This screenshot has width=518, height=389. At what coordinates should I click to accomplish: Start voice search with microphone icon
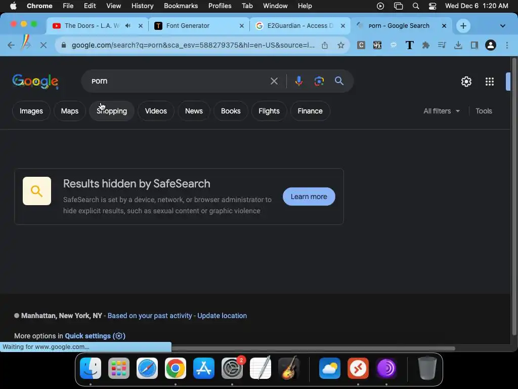point(298,81)
